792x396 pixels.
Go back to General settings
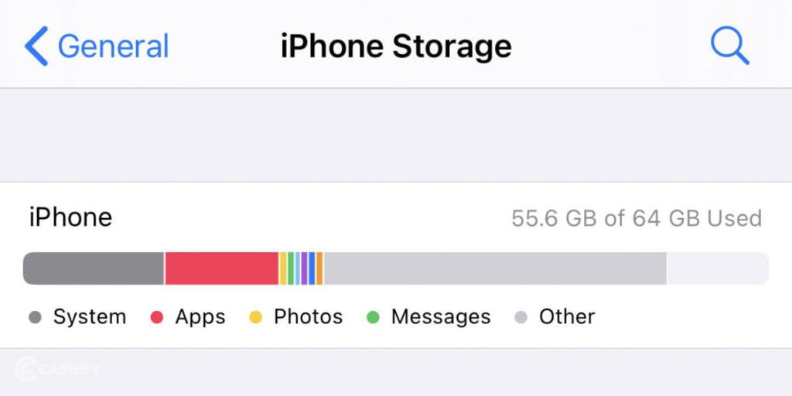click(x=97, y=46)
